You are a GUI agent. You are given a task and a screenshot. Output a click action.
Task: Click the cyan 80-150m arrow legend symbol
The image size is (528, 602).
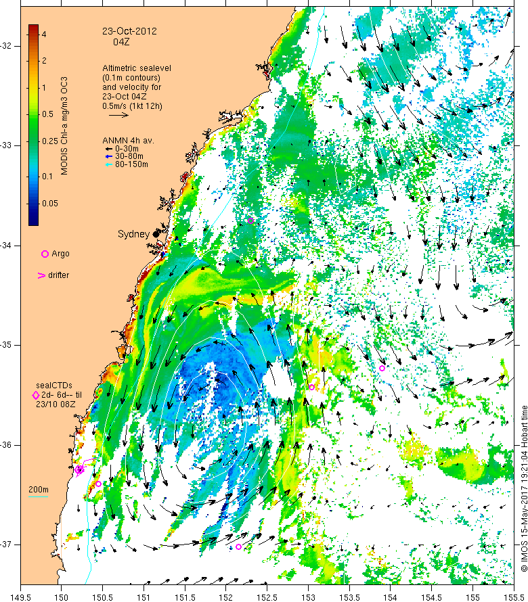pyautogui.click(x=109, y=164)
